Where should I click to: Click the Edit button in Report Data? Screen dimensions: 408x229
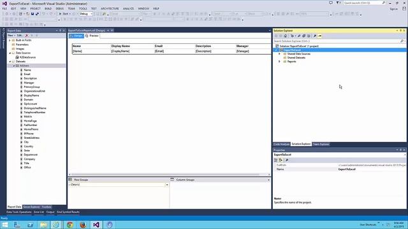(20, 36)
